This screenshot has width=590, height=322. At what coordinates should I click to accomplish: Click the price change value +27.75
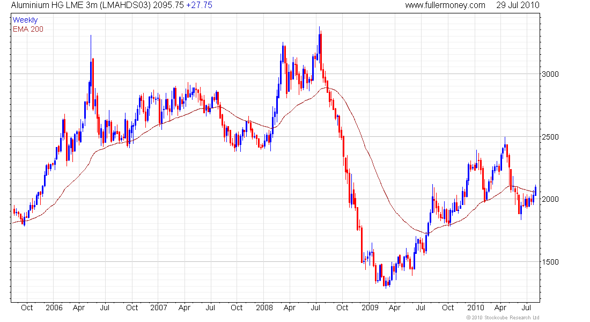tap(200, 5)
